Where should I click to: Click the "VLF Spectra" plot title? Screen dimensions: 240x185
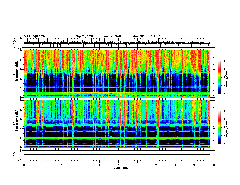pyautogui.click(x=34, y=36)
